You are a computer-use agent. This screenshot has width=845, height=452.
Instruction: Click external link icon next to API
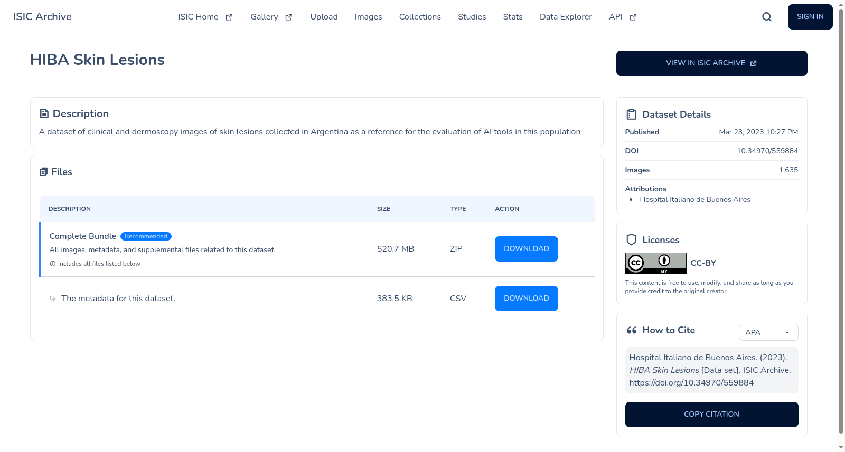(x=633, y=17)
